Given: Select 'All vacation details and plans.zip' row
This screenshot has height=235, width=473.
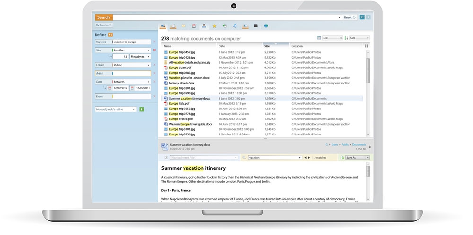Looking at the screenshot, I should 262,62.
